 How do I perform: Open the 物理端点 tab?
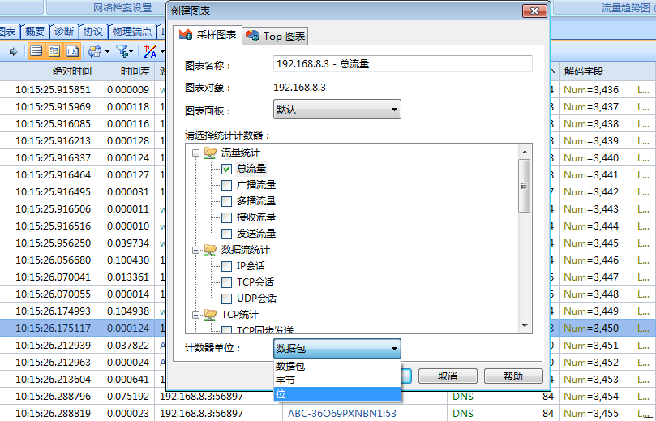pyautogui.click(x=132, y=32)
